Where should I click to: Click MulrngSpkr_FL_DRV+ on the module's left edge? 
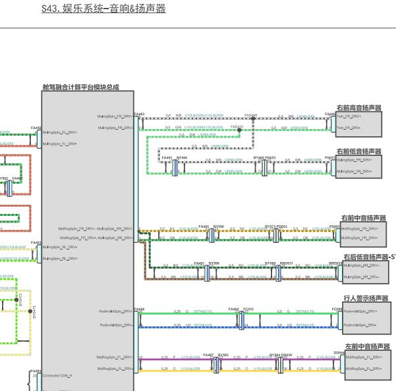60,132
